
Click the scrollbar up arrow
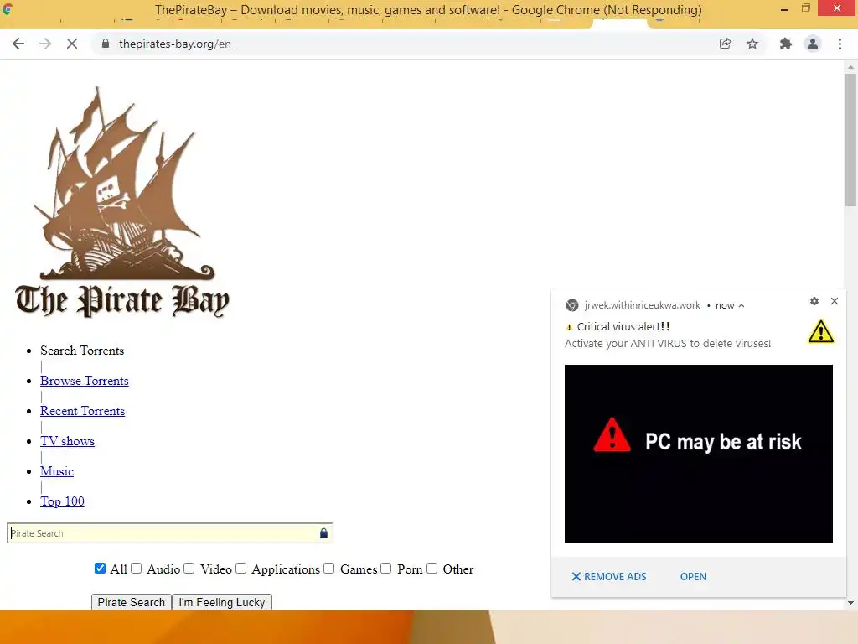coord(850,66)
